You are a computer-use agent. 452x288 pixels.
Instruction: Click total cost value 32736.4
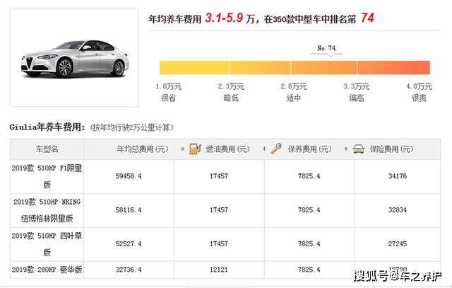click(129, 270)
